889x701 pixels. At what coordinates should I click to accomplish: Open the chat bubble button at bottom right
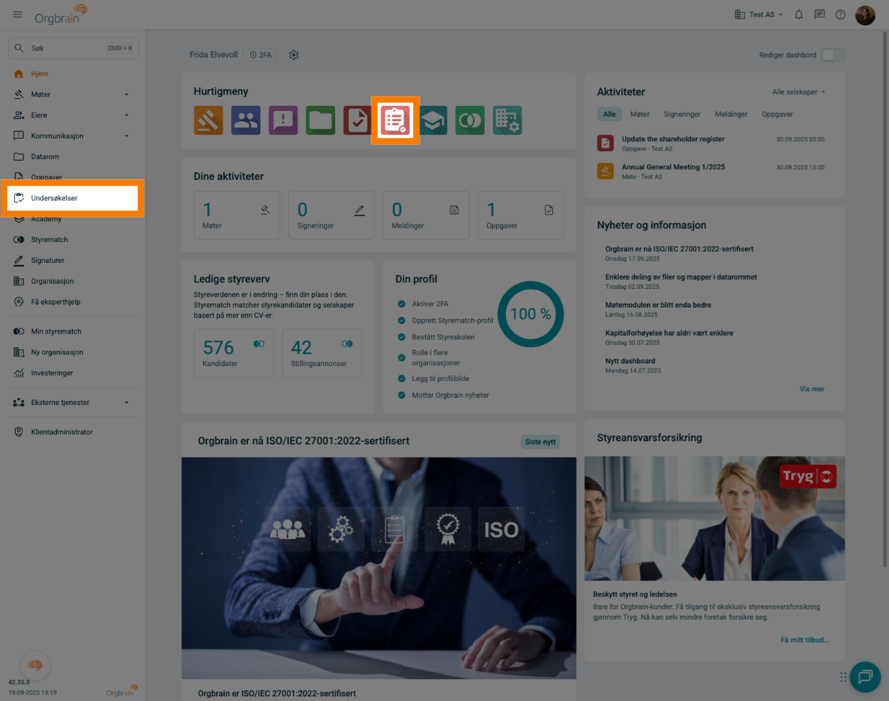(865, 677)
